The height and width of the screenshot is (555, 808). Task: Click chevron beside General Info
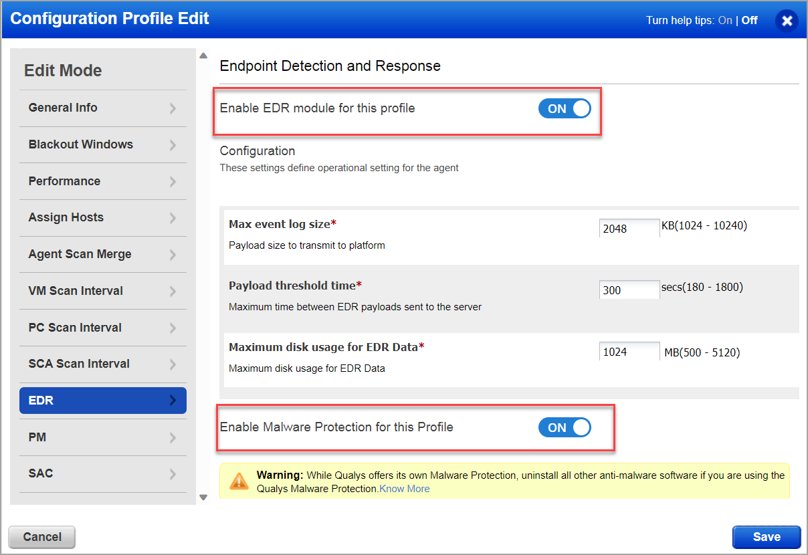click(x=173, y=108)
